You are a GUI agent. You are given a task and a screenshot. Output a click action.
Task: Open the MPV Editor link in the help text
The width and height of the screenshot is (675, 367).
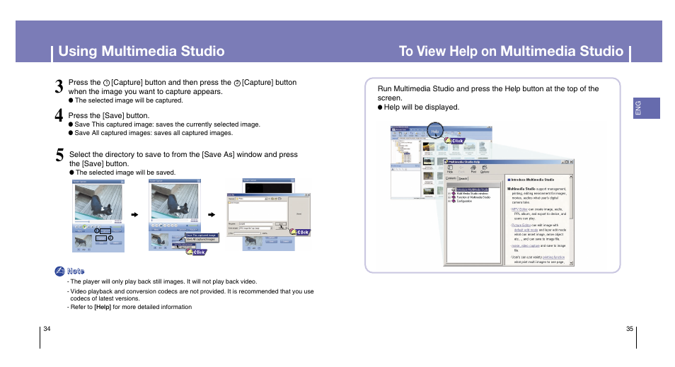[x=519, y=209]
